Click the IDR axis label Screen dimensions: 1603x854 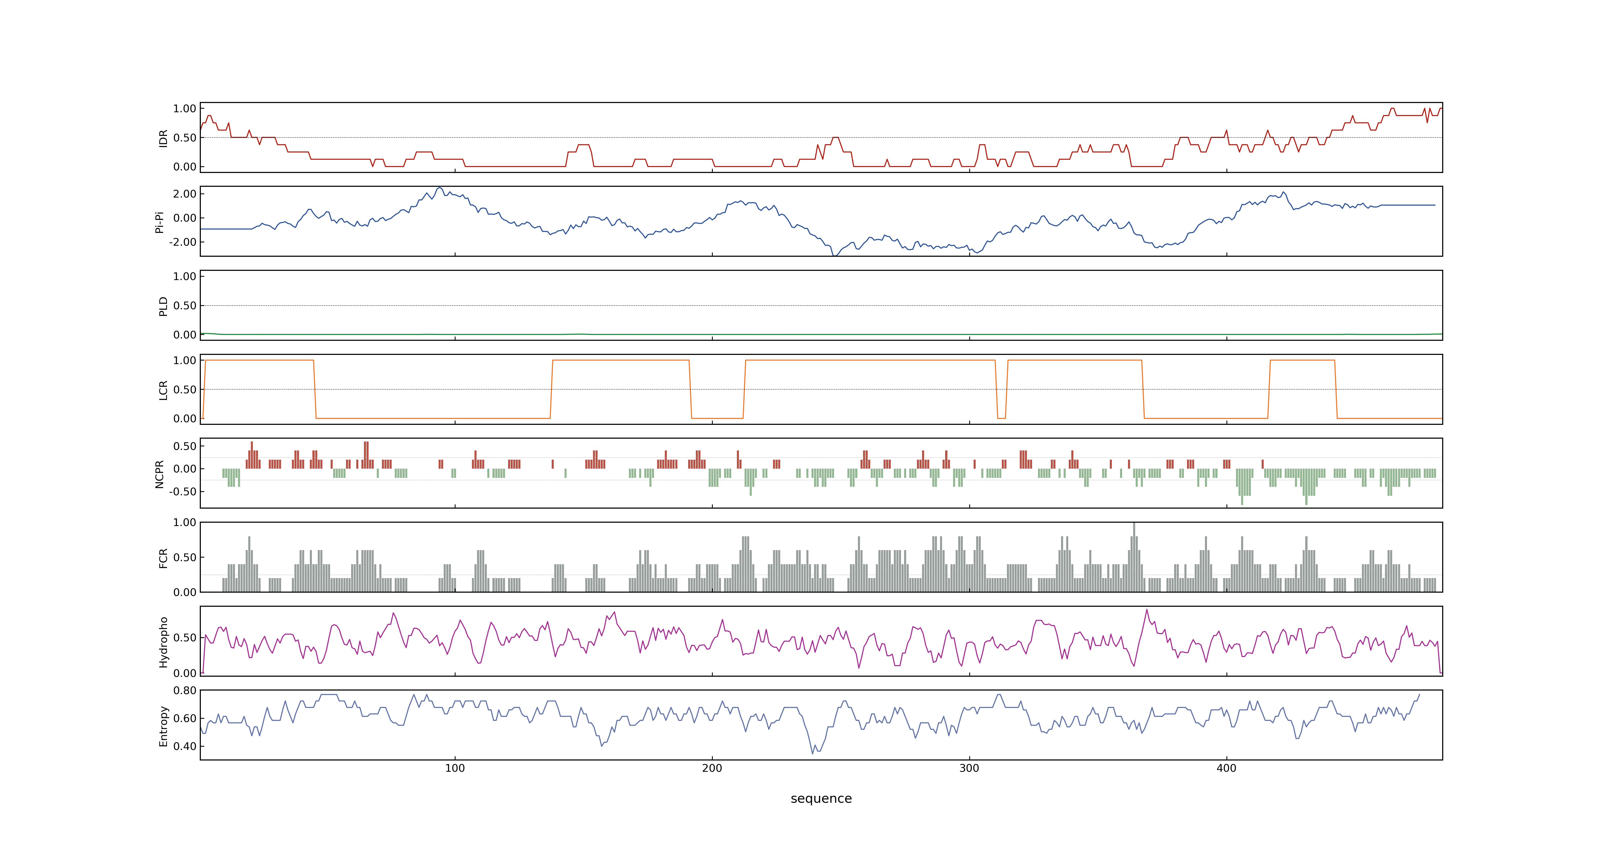point(163,138)
